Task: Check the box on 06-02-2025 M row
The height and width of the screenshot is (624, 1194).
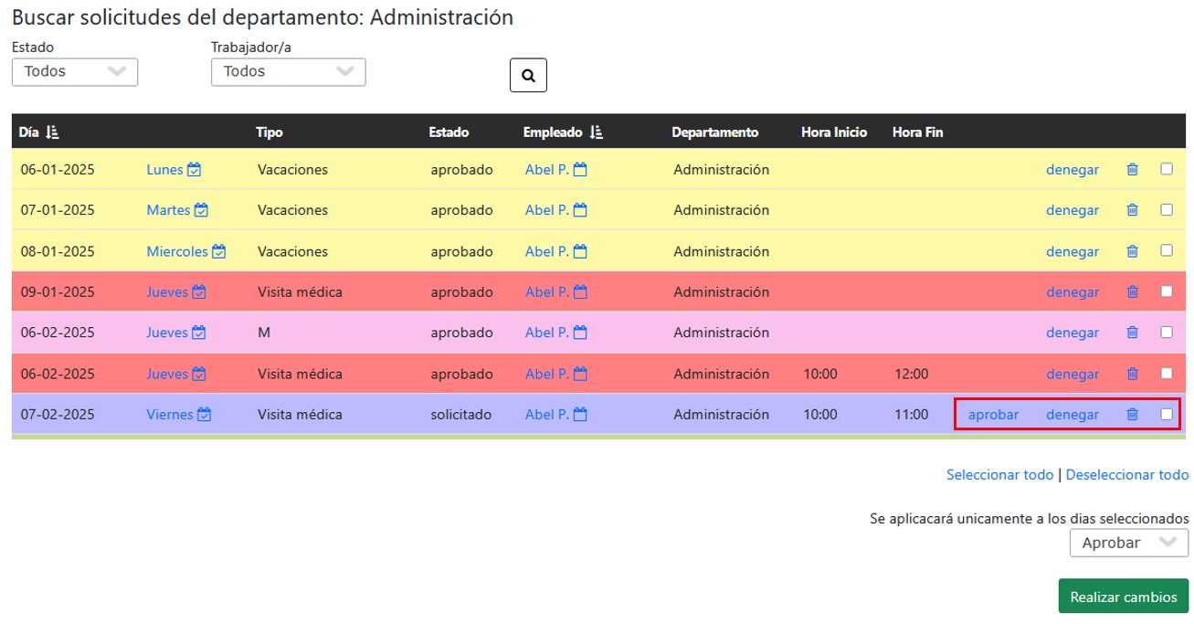Action: (1167, 333)
